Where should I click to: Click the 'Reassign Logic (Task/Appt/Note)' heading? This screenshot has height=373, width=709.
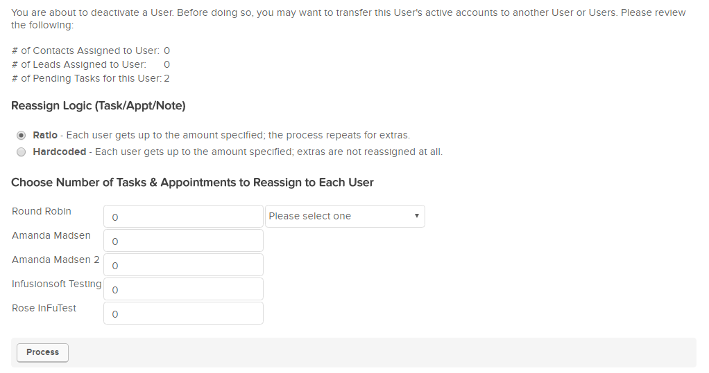99,106
